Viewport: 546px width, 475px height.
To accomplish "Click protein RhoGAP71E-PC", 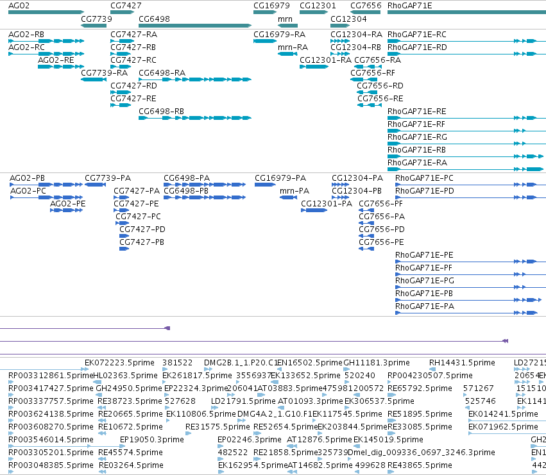I will click(424, 178).
